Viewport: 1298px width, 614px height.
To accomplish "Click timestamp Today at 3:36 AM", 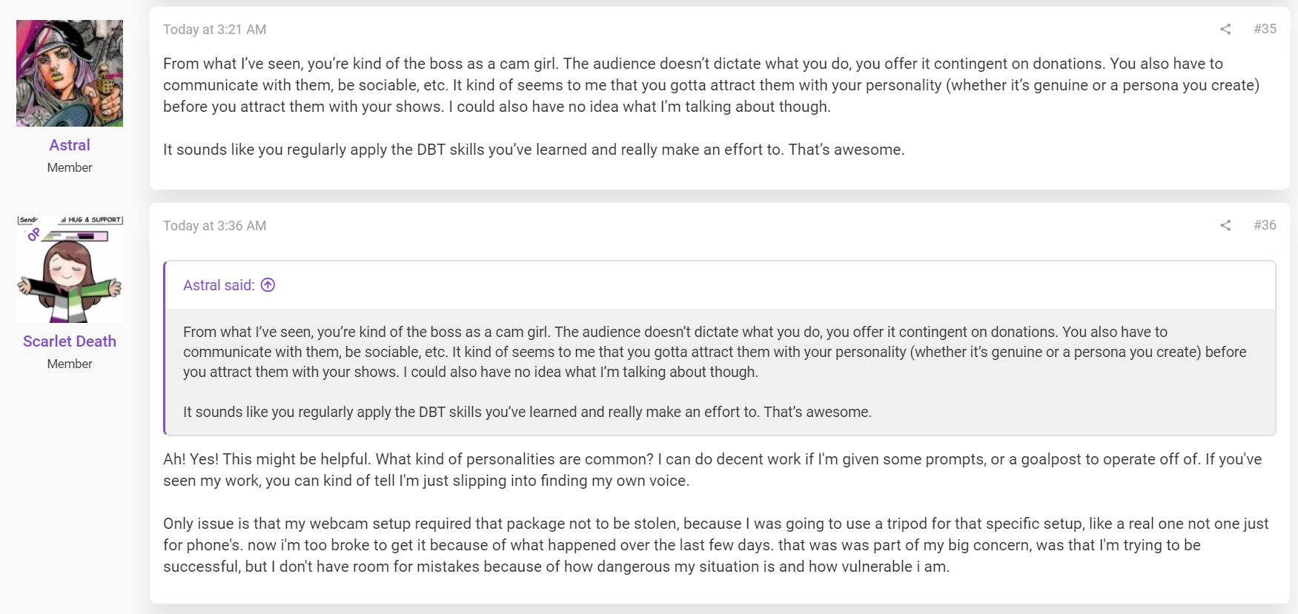I will (x=214, y=226).
